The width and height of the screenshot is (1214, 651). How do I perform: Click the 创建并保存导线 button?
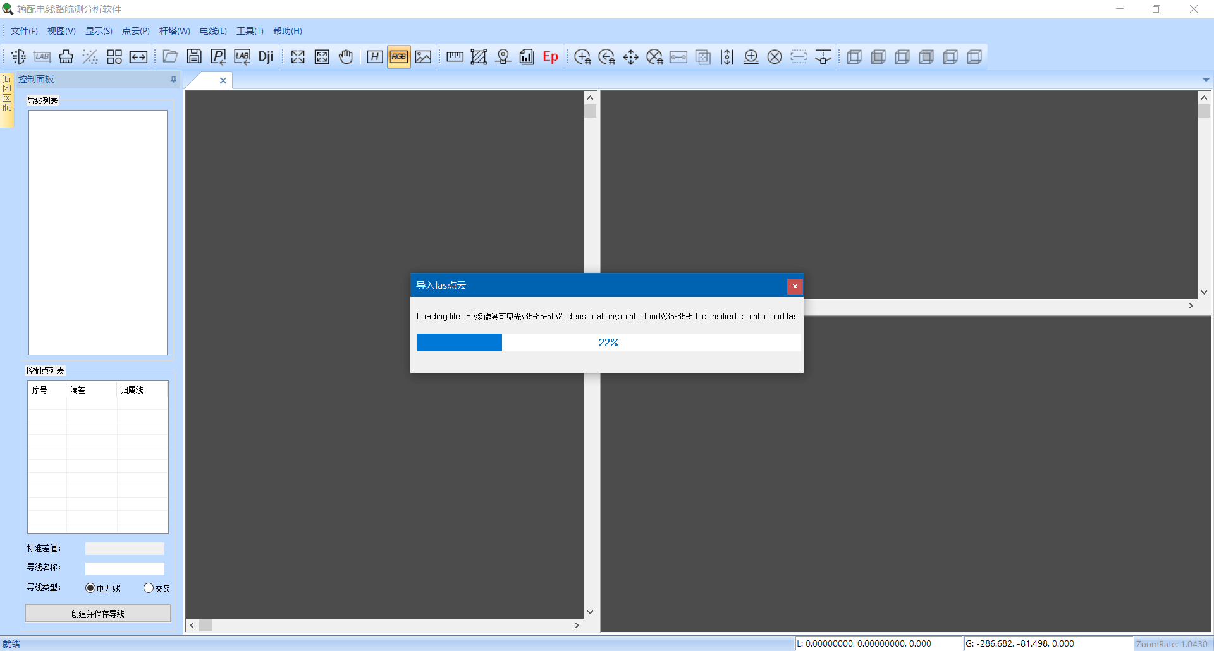coord(97,612)
